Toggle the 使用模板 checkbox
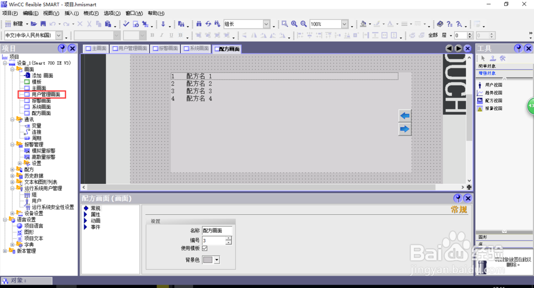Viewport: 534px width, 288px height. [x=205, y=248]
